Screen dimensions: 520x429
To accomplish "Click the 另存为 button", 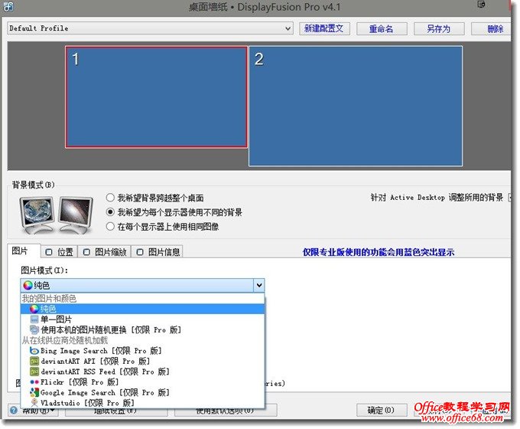I will 438,29.
